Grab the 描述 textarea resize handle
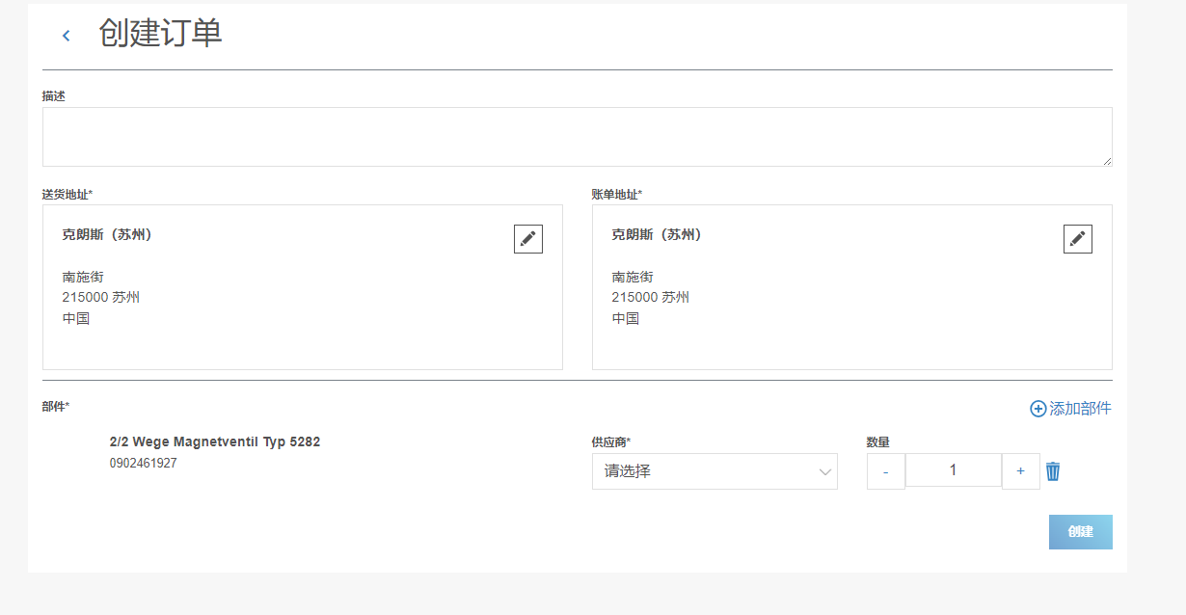The width and height of the screenshot is (1186, 615). click(x=1107, y=161)
